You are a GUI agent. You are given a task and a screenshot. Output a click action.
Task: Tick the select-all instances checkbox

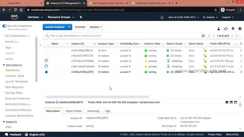(46, 44)
